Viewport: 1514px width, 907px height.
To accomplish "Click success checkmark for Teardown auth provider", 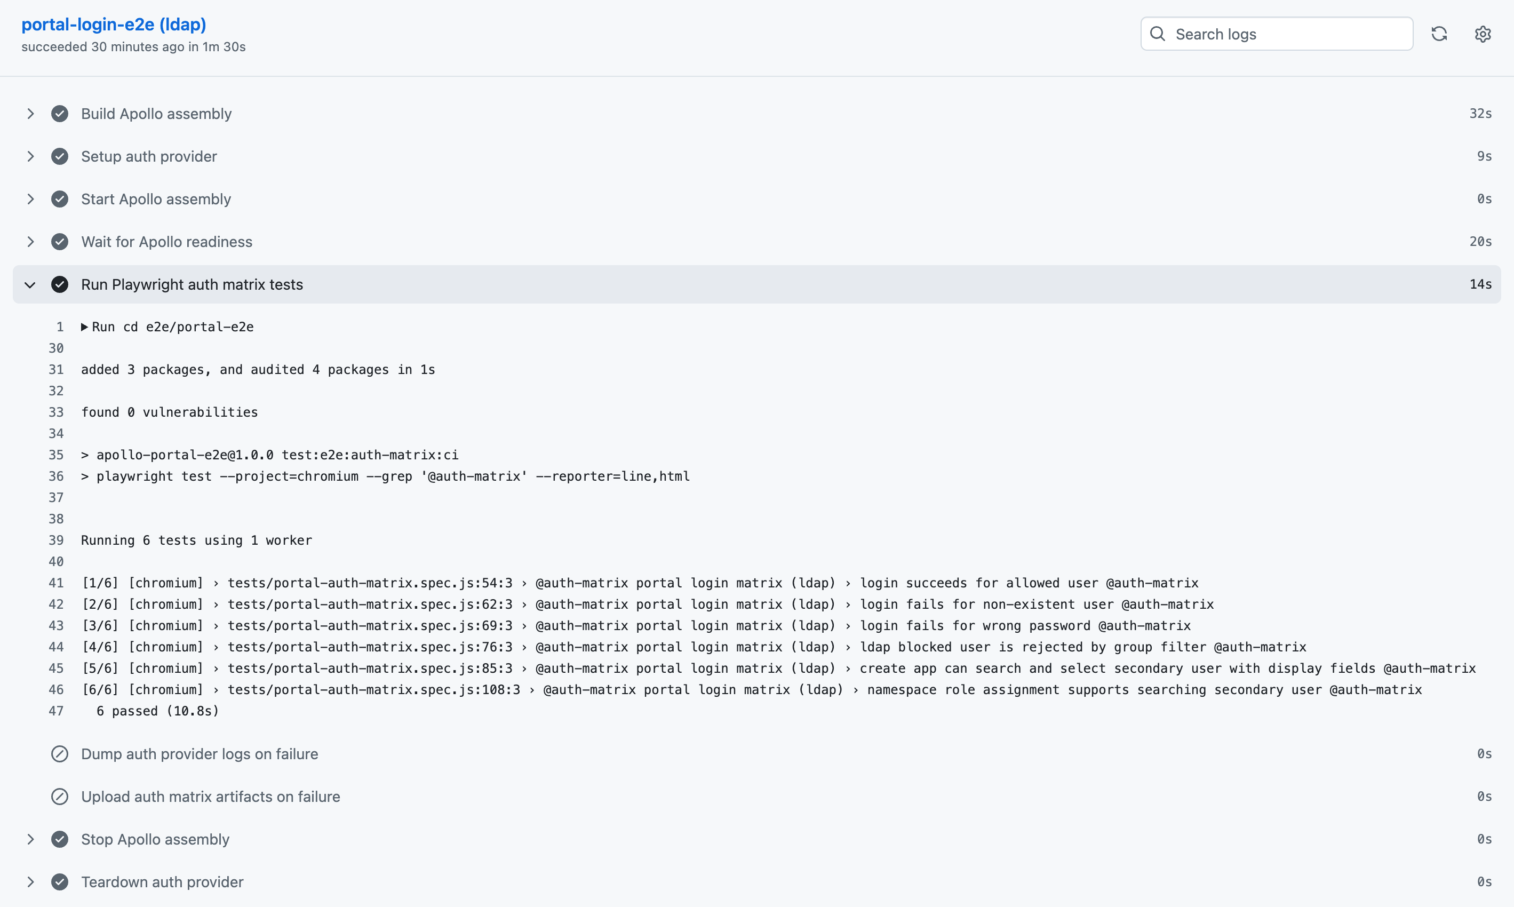I will pyautogui.click(x=59, y=882).
